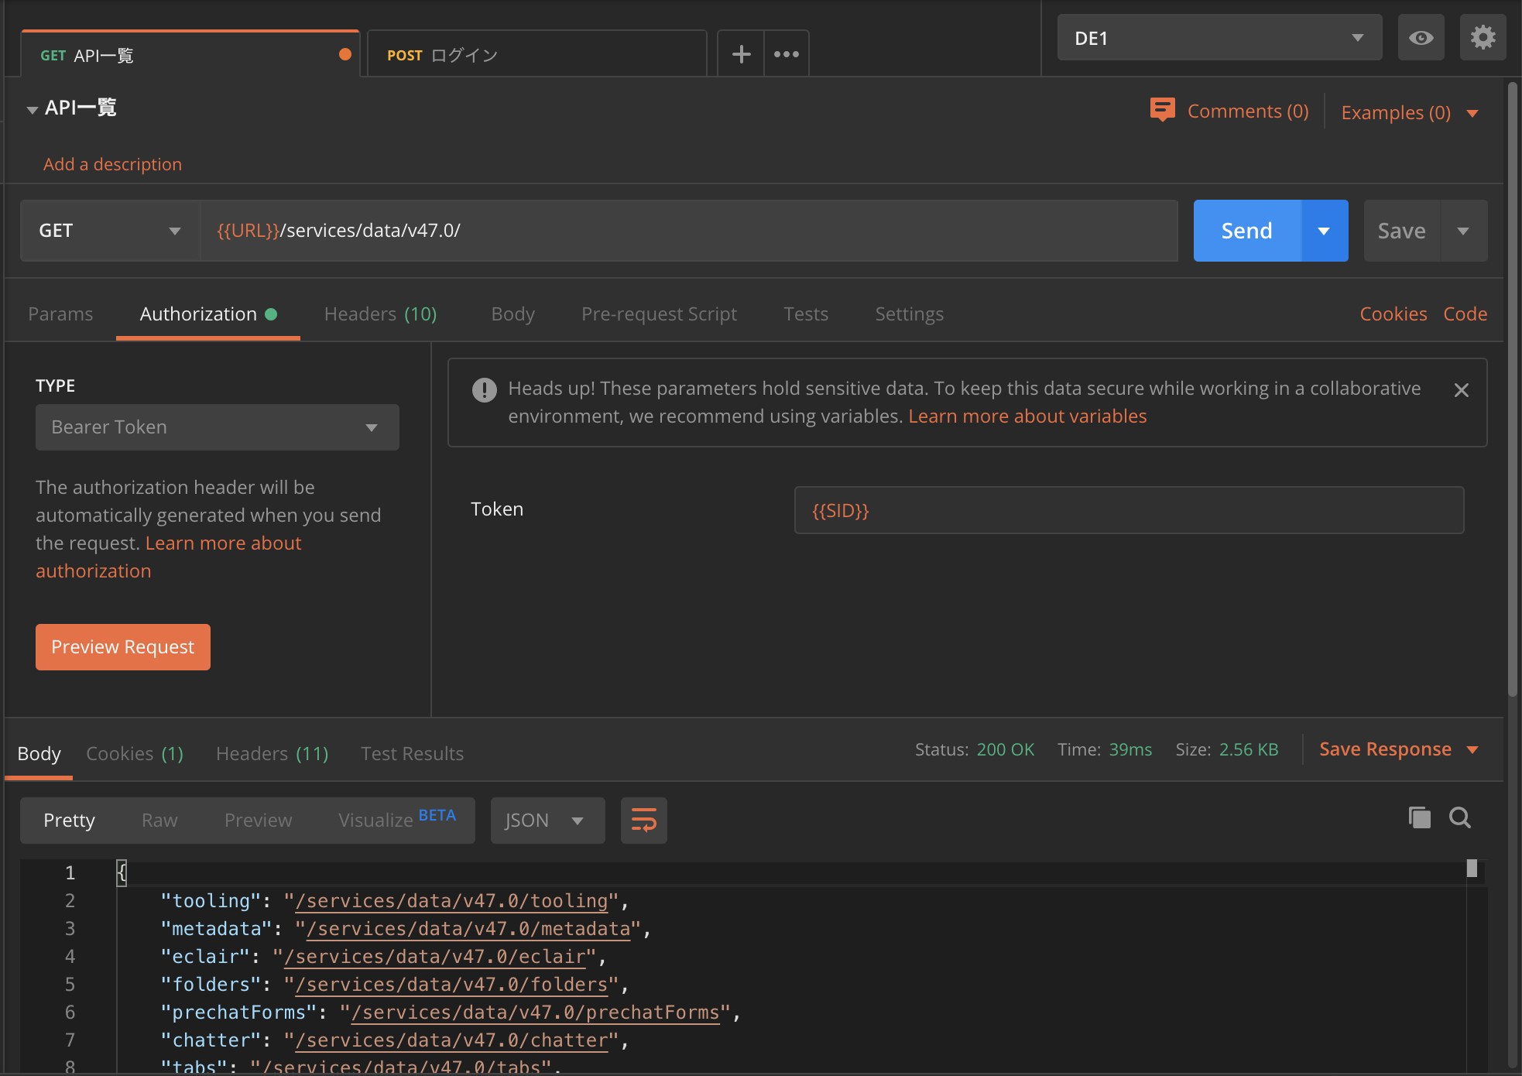Screen dimensions: 1522x1076
Task: Switch response view to Raw
Action: pyautogui.click(x=159, y=821)
